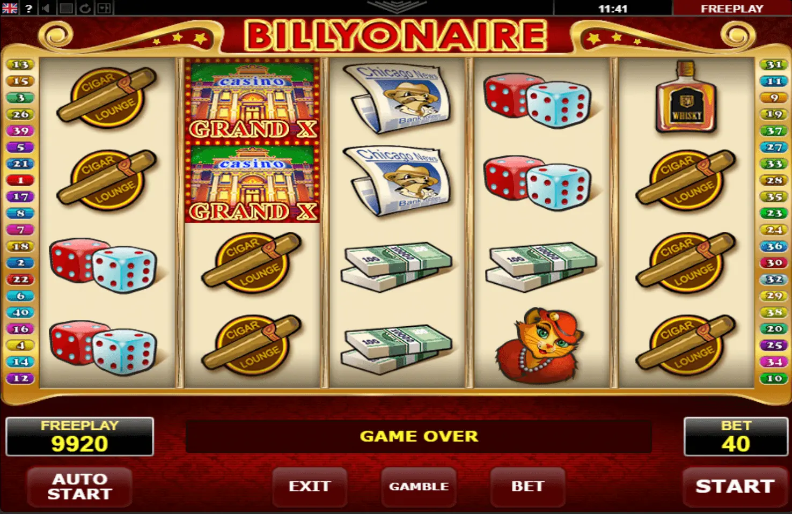Click the whisky bottle symbol
Image resolution: width=792 pixels, height=514 pixels.
click(x=686, y=97)
